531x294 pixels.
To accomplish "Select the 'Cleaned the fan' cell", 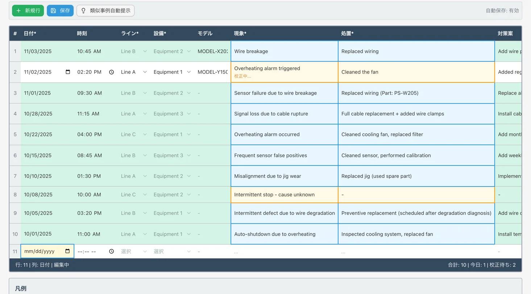I will tap(416, 72).
